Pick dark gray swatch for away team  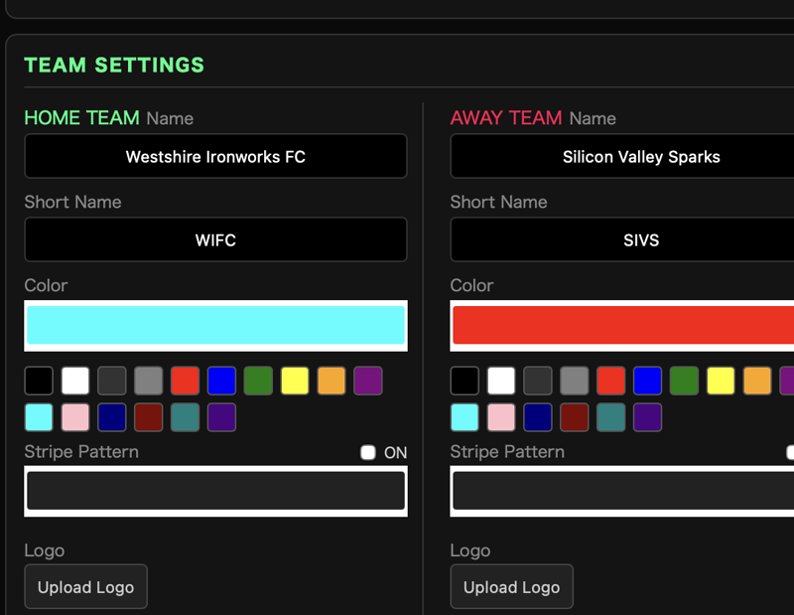point(538,381)
